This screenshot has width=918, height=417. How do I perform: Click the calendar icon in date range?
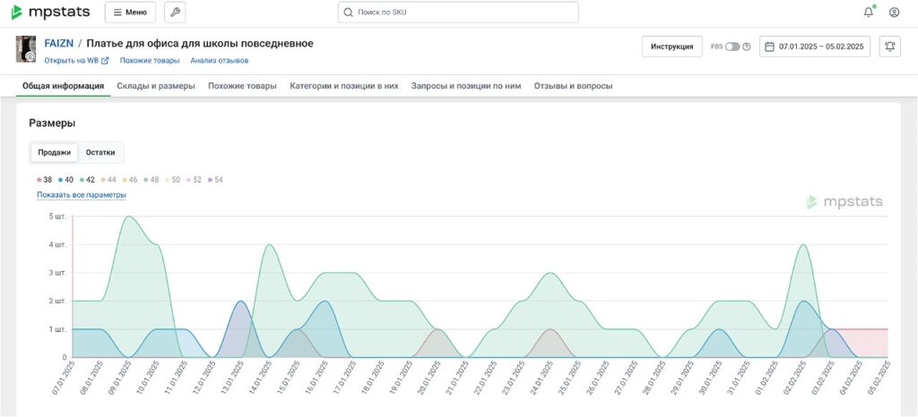point(769,47)
